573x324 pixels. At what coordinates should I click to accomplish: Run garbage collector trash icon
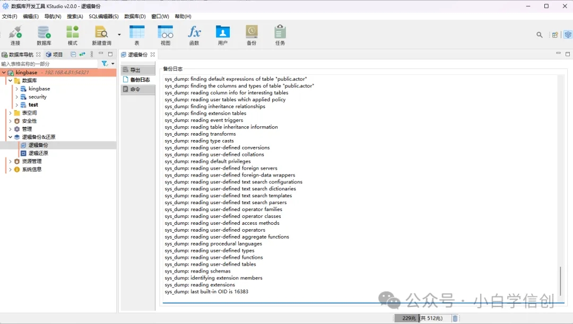(x=455, y=318)
